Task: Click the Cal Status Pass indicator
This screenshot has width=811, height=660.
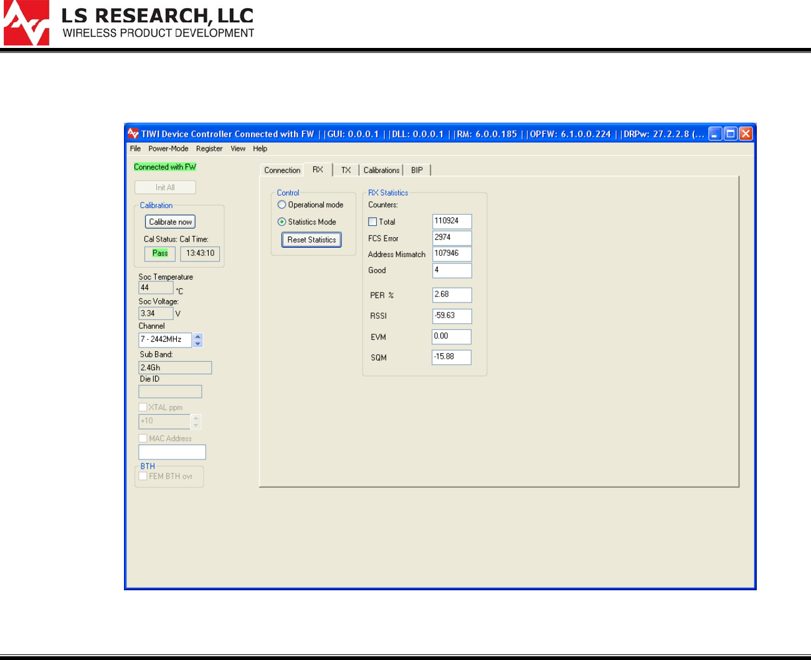Action: pos(160,254)
